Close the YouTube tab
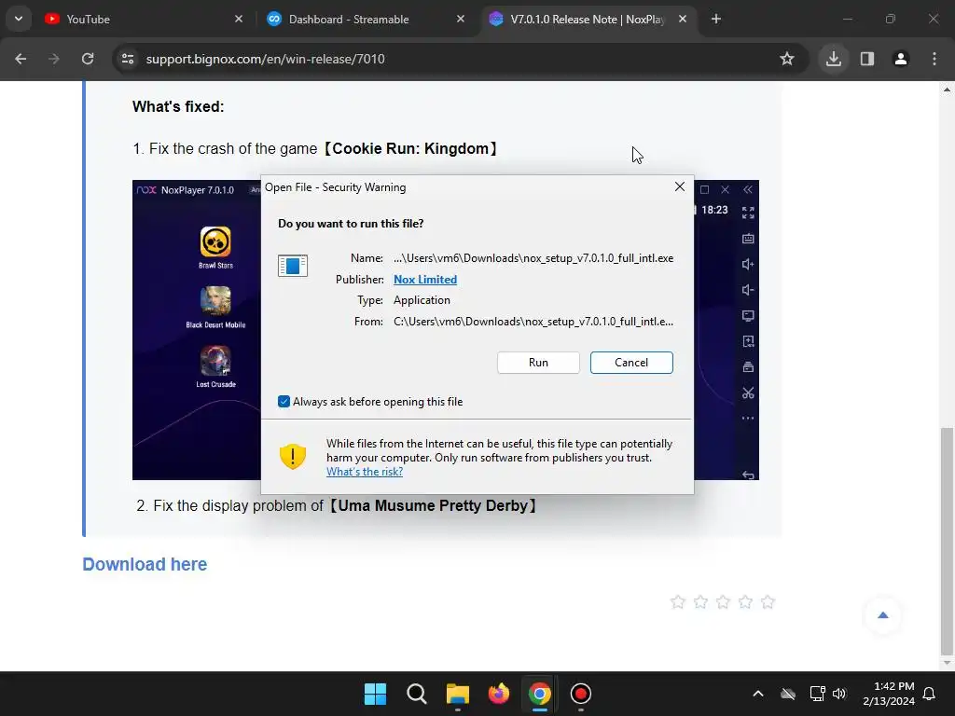 pos(239,19)
